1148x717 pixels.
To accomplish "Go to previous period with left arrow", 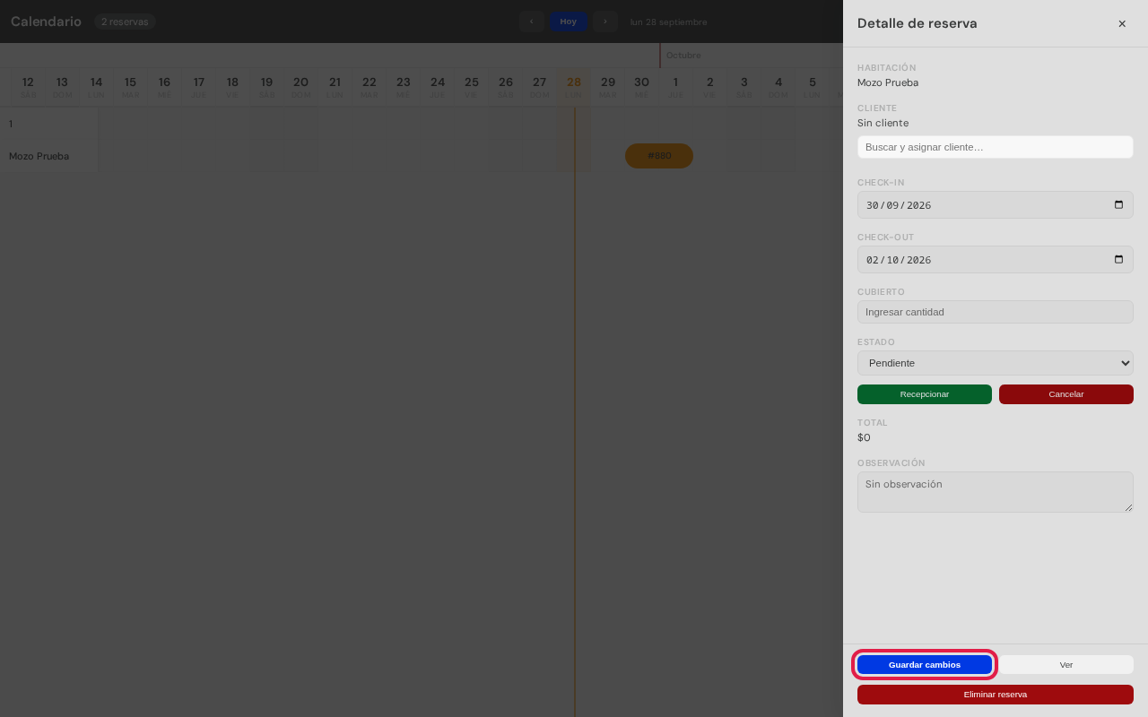I will (531, 22).
